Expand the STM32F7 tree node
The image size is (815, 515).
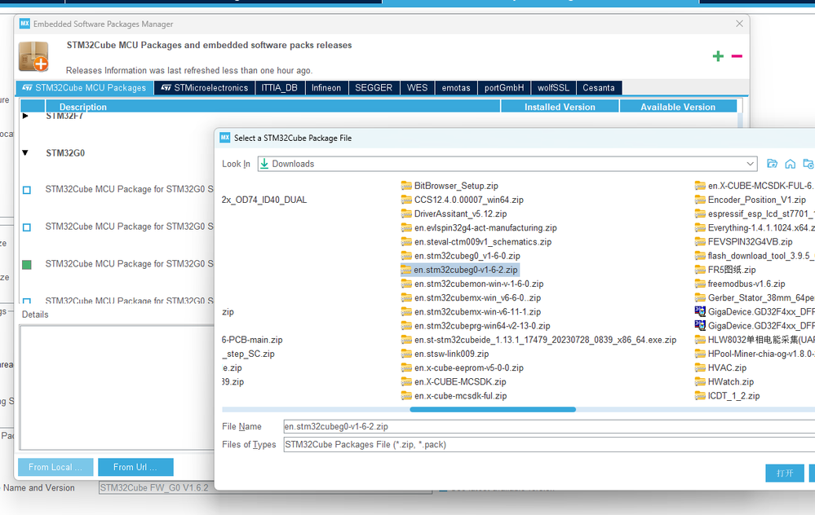(x=25, y=116)
